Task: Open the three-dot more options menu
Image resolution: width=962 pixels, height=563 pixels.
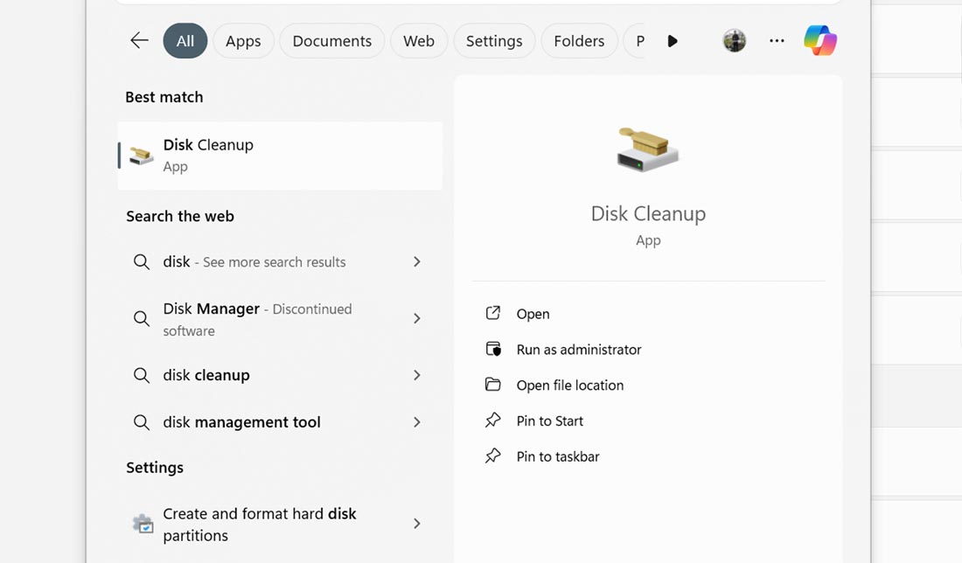Action: point(777,41)
